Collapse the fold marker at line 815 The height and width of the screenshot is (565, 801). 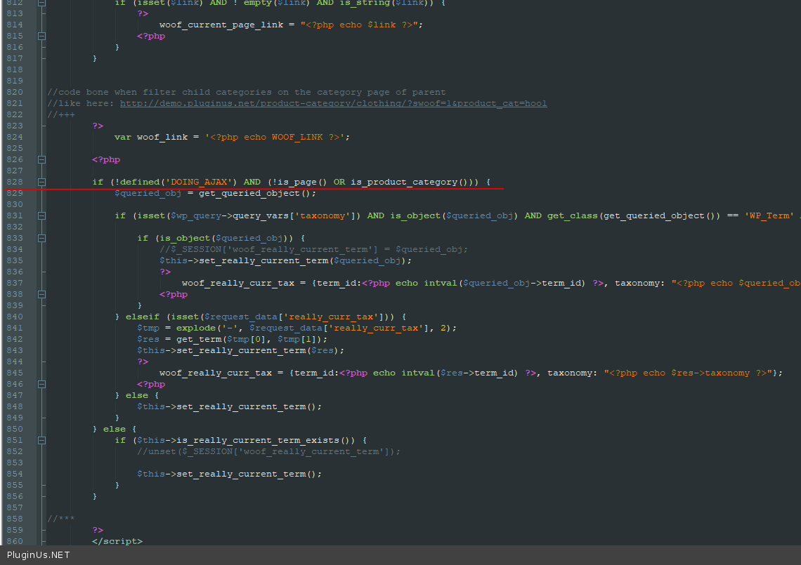pyautogui.click(x=42, y=36)
